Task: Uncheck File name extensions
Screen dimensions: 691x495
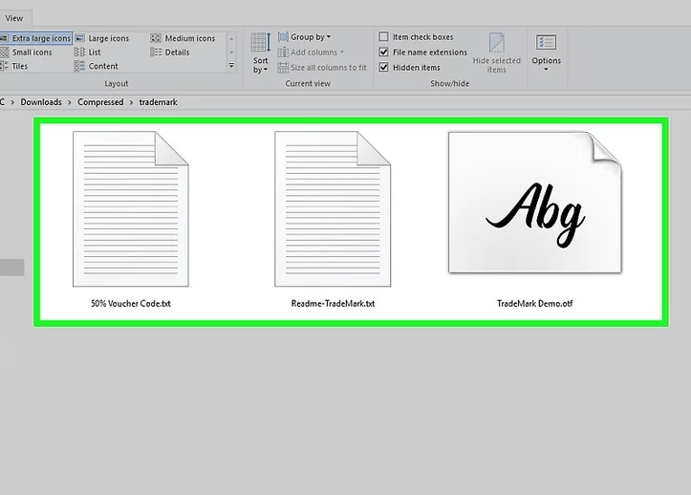Action: click(384, 53)
